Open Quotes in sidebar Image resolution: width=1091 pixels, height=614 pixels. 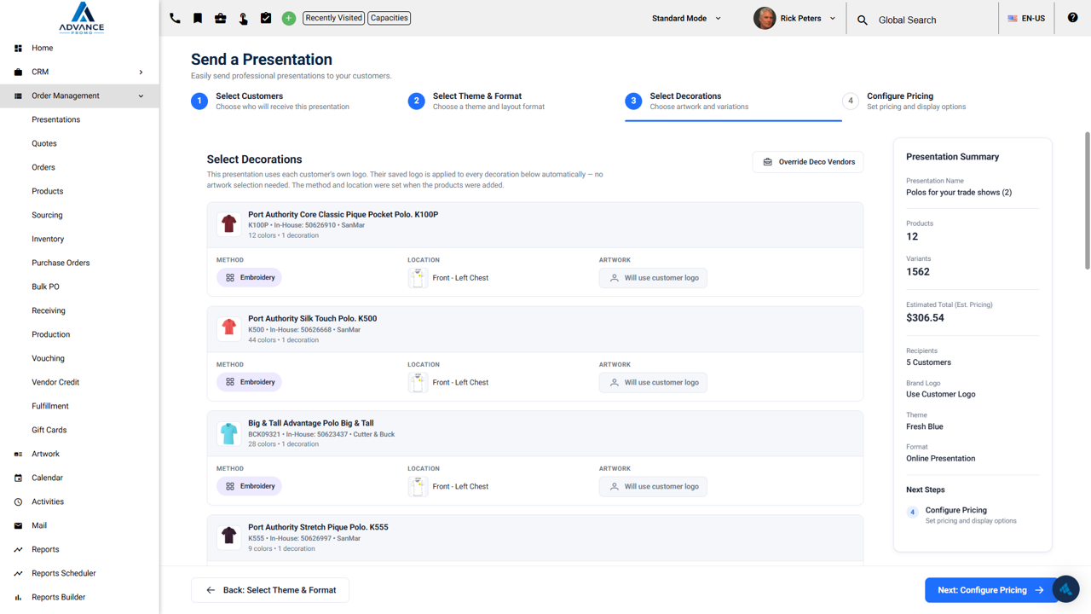(x=44, y=143)
